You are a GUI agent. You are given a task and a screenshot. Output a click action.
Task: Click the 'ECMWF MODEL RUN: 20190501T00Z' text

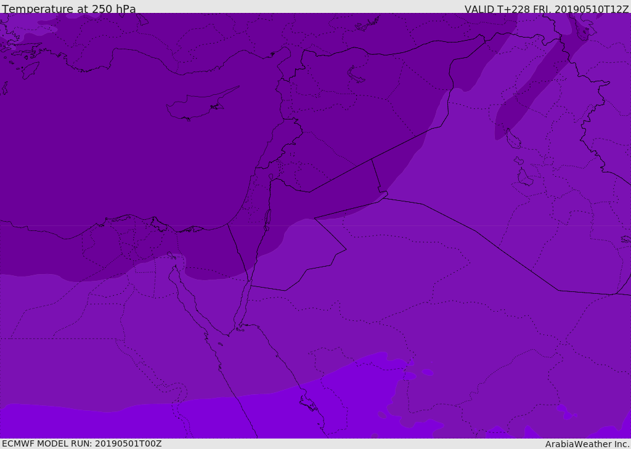click(82, 443)
